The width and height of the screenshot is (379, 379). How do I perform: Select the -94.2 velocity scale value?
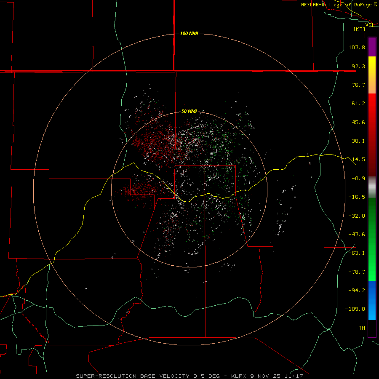click(357, 290)
